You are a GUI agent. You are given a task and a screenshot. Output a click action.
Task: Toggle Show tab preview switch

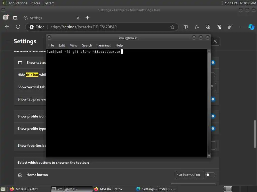[x=213, y=99]
